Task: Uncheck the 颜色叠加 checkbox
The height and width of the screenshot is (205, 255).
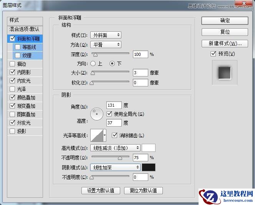Action: click(x=12, y=98)
